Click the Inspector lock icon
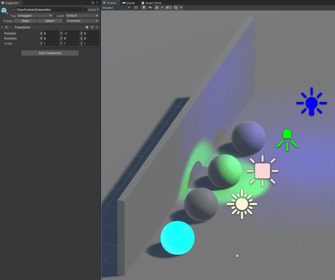This screenshot has height=280, width=335. coord(93,3)
